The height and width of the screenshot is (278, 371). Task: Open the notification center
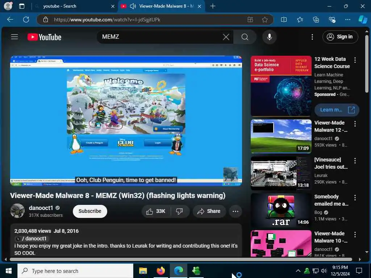[359, 271]
